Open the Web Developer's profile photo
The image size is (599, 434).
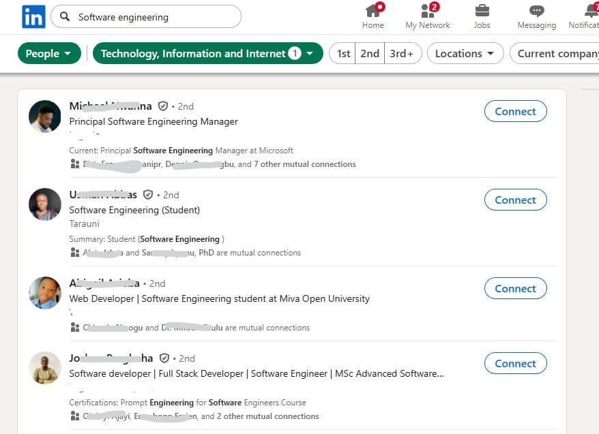point(45,293)
